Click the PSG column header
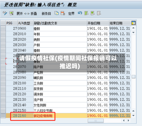This screenshot has width=142, height=126. (12, 23)
